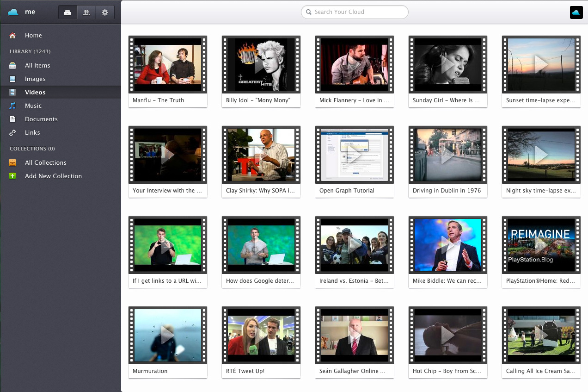Click the cloud logo in top-left corner
The height and width of the screenshot is (392, 588).
pos(13,12)
